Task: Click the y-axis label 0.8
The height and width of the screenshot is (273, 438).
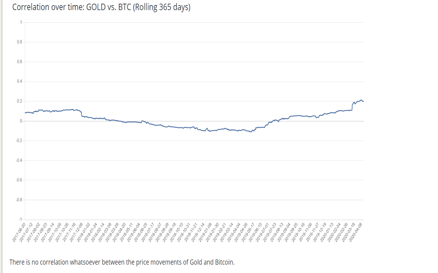Action: 19,42
